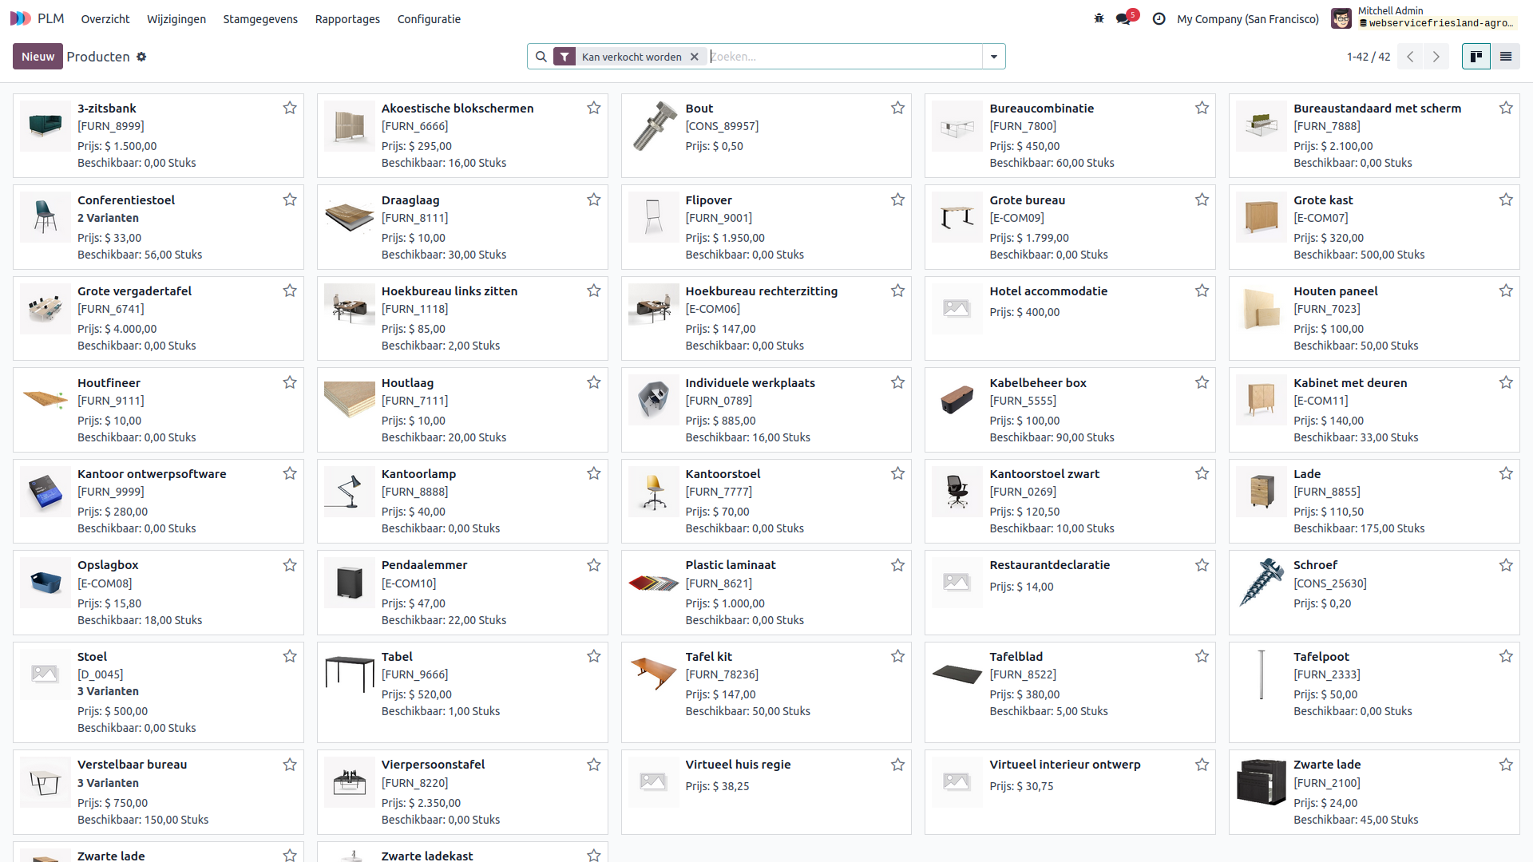Screen dimensions: 1533x862
Task: Open the Rapportages menu
Action: point(347,18)
